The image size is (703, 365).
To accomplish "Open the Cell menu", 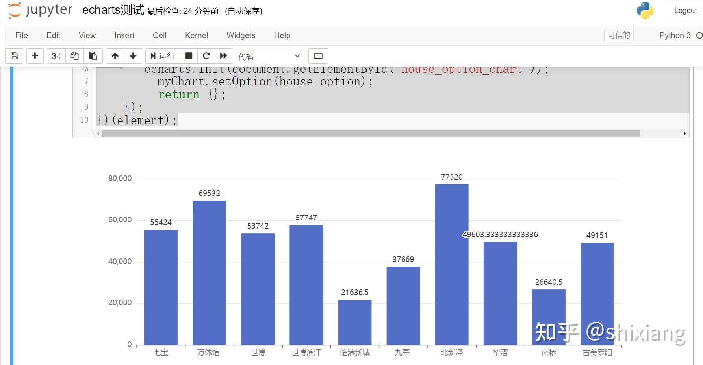I will point(160,35).
